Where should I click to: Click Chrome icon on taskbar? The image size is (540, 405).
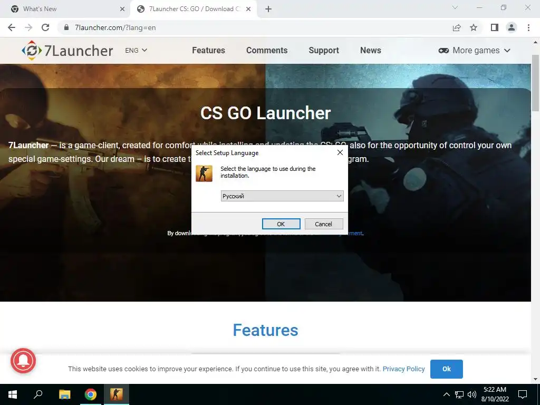click(x=91, y=394)
